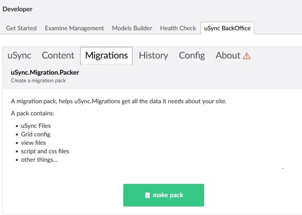302x215 pixels.
Task: Switch to Examine Management tab
Action: pos(74,28)
